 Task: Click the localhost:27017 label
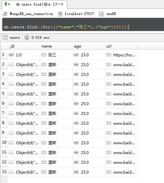(x=79, y=14)
